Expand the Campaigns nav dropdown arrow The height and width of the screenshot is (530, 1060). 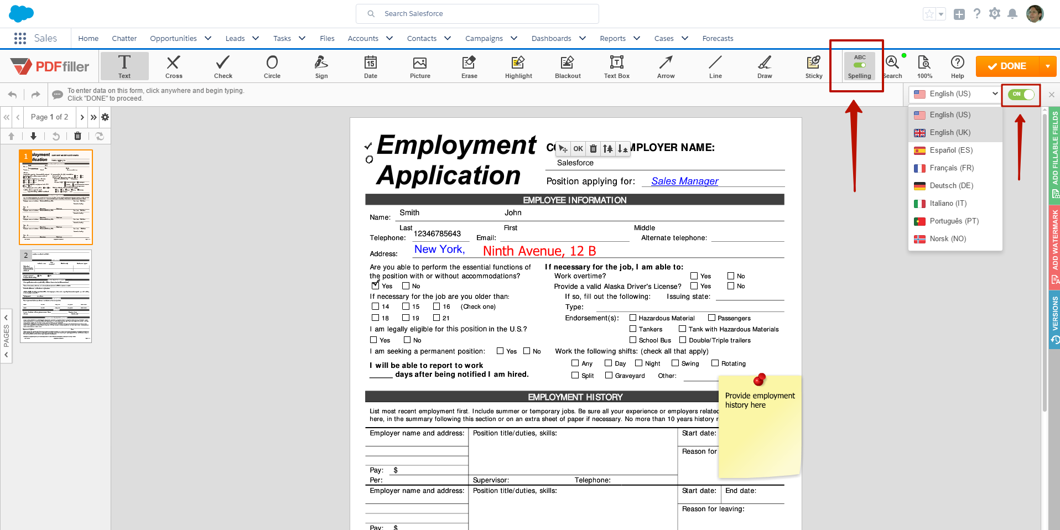514,38
